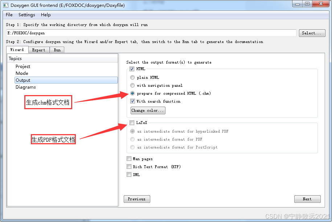The height and width of the screenshot is (222, 332).
Task: Select as intermediate format for PDF
Action: click(x=132, y=139)
